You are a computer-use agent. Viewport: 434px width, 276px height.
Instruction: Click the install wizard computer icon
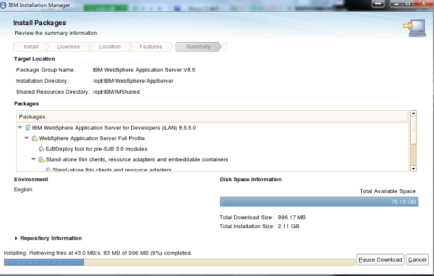(x=414, y=28)
